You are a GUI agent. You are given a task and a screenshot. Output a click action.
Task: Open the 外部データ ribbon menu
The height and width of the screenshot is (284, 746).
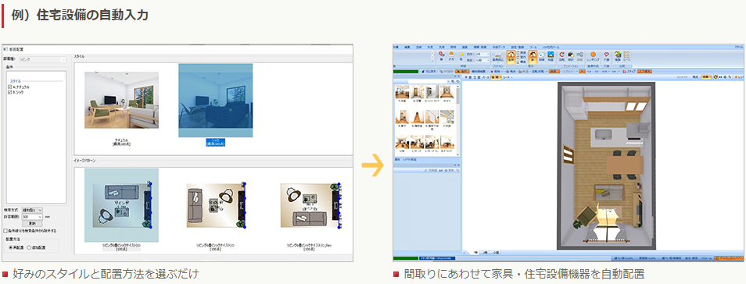tap(499, 48)
